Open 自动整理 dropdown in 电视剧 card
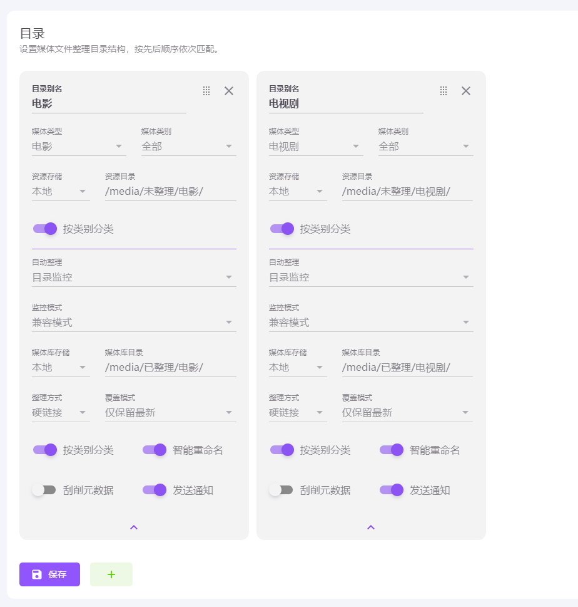The width and height of the screenshot is (578, 607). 371,278
